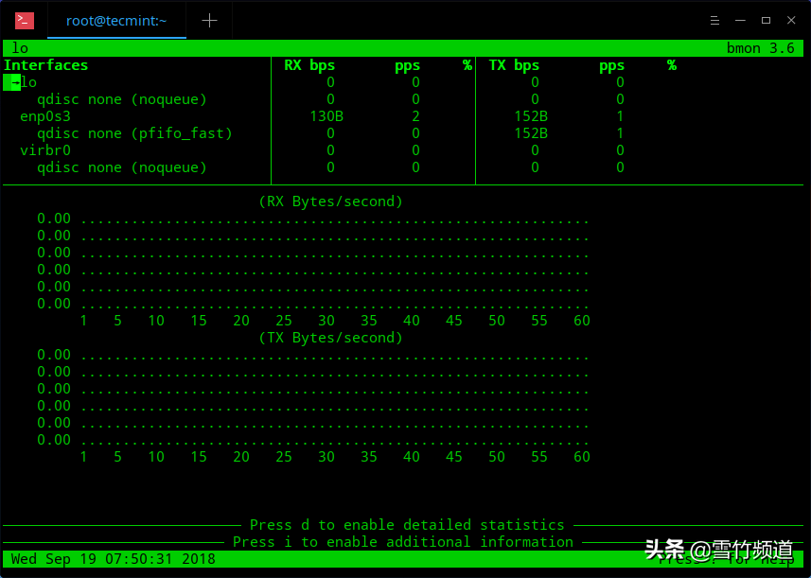This screenshot has height=578, width=811.
Task: Close the terminal window
Action: (789, 20)
